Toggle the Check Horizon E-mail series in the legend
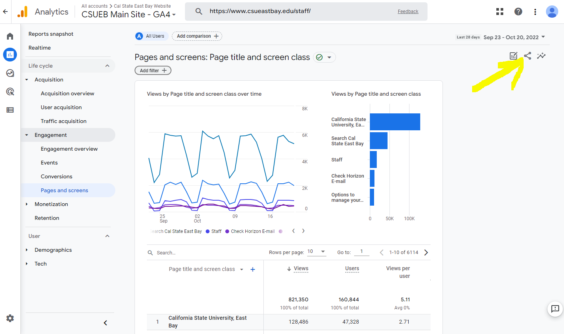The width and height of the screenshot is (564, 334). [250, 231]
